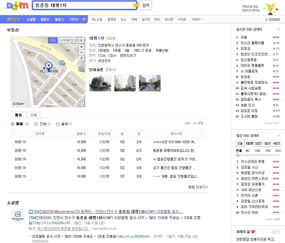This screenshot has width=285, height=243.
Task: Click the blue location pin on the map
Action: click(49, 65)
